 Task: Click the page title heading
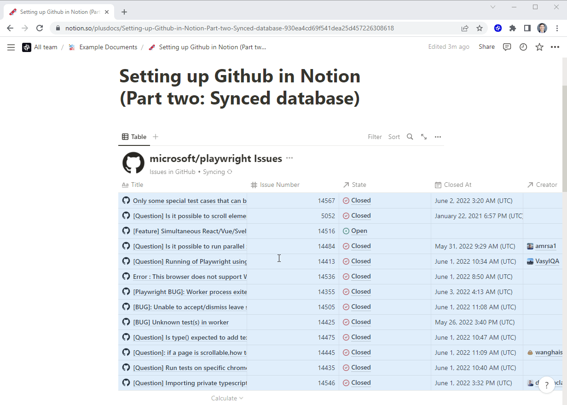240,87
